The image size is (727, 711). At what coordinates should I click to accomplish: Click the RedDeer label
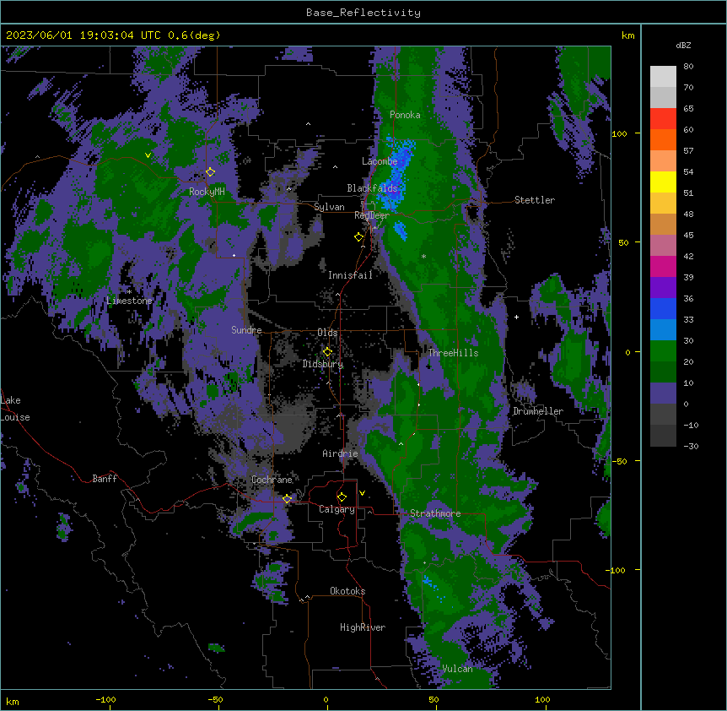tap(372, 215)
